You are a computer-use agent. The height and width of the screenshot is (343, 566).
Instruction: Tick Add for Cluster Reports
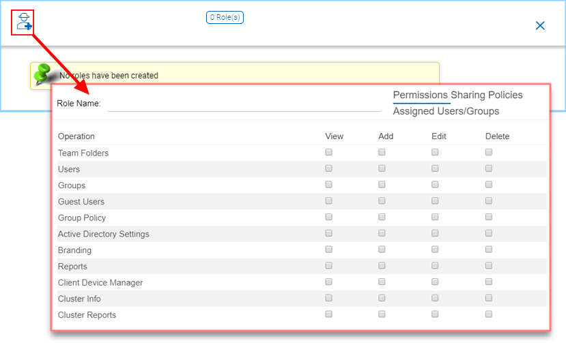click(382, 314)
